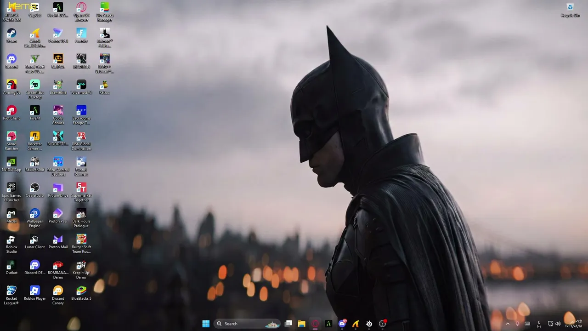Select the BOMBANANA Demo shortcut

(58, 270)
